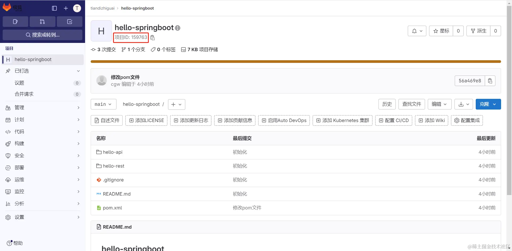Open the issues shortcut icon
This screenshot has height=251, width=512.
(15, 22)
